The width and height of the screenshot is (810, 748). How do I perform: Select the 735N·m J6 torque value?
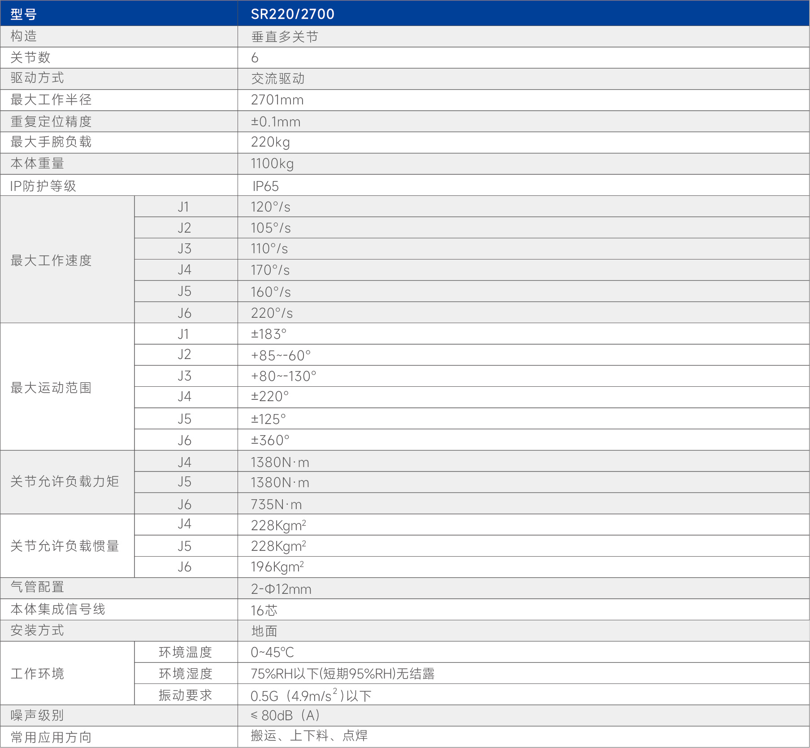tap(276, 504)
